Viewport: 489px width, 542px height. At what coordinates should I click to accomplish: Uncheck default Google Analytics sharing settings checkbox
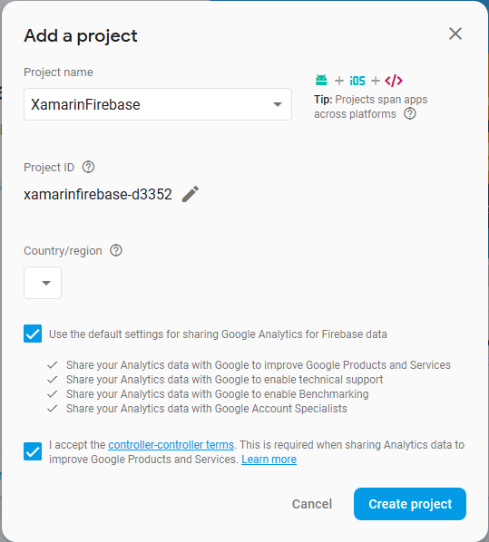tap(33, 334)
